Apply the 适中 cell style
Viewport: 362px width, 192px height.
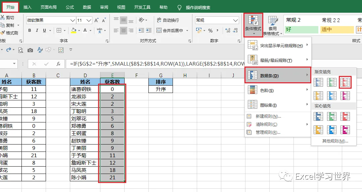(x=337, y=29)
